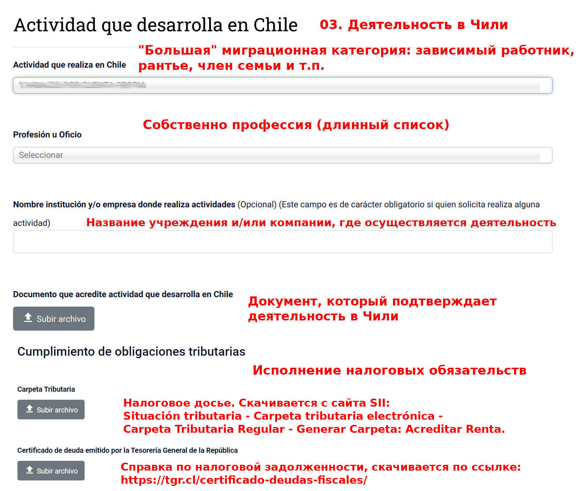Click the Cumplimiento de obligaciones tributarias heading
579x491 pixels.
tap(131, 352)
